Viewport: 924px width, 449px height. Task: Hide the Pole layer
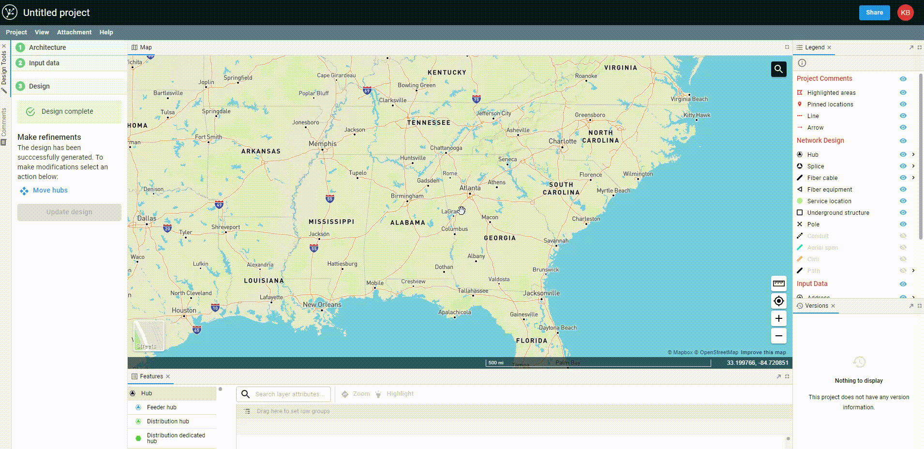(x=903, y=224)
